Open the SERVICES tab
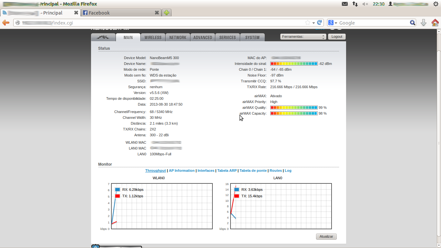This screenshot has height=248, width=441. click(x=227, y=37)
